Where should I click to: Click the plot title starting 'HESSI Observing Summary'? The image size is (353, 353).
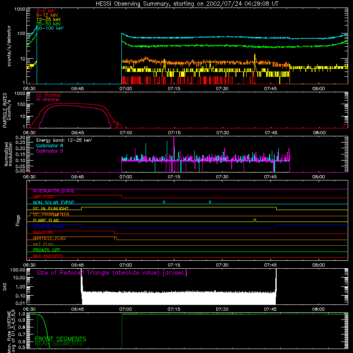187,4
